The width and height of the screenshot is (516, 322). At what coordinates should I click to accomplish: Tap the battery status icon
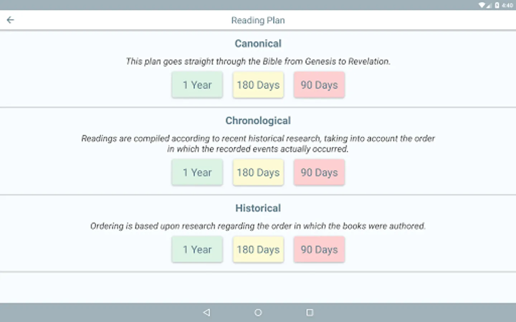[497, 5]
